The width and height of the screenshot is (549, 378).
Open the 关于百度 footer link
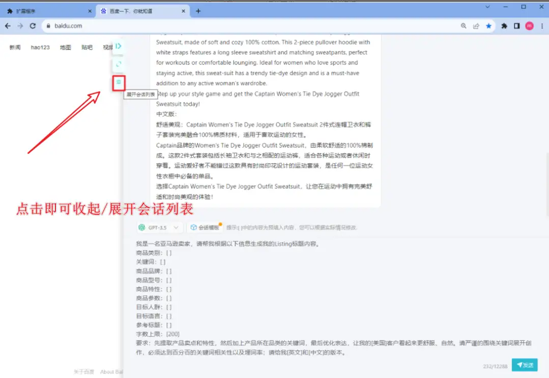click(x=83, y=372)
